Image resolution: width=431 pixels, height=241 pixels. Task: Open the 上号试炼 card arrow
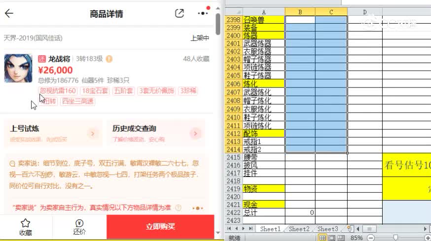click(x=92, y=133)
